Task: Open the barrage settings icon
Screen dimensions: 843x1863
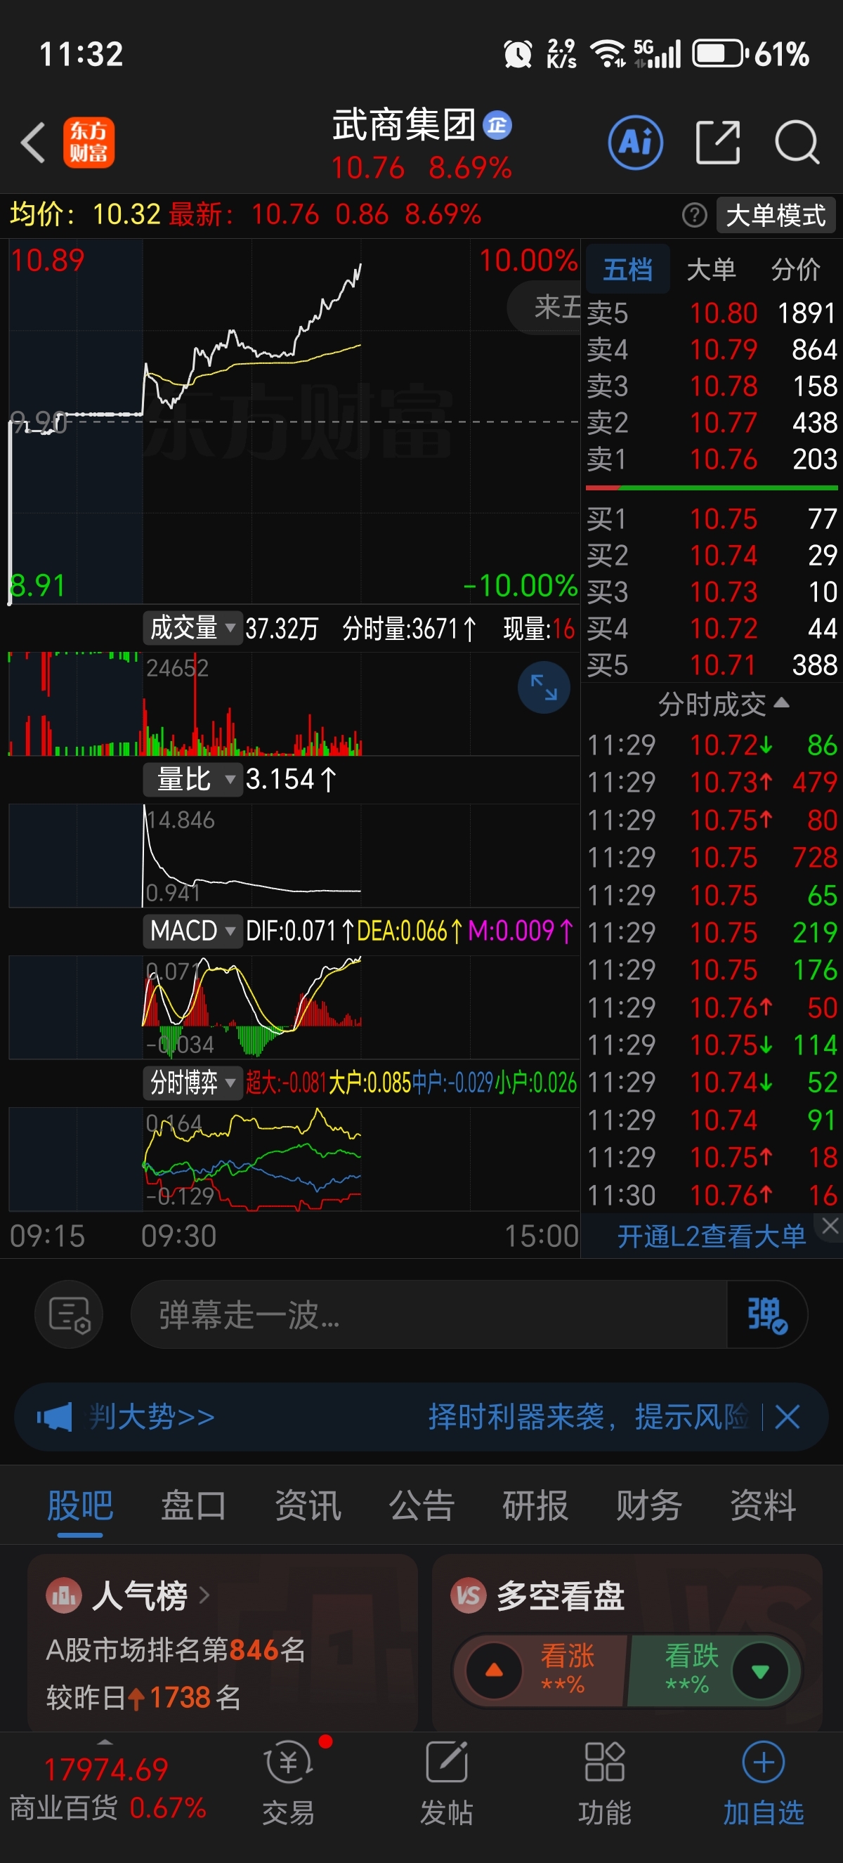Action: (x=69, y=1314)
